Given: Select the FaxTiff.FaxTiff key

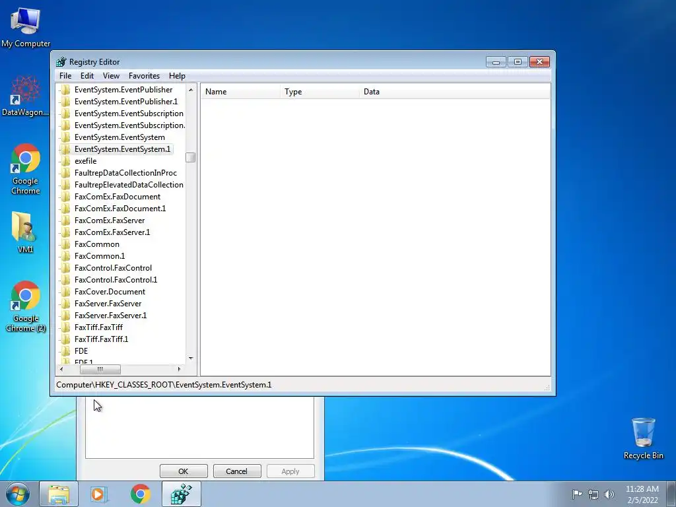Looking at the screenshot, I should point(98,327).
